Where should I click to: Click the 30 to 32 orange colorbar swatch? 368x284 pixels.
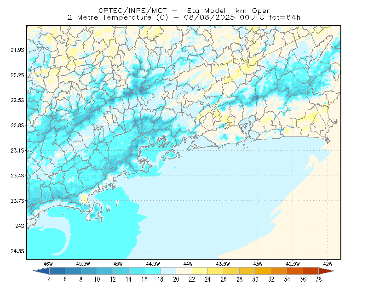click(263, 271)
